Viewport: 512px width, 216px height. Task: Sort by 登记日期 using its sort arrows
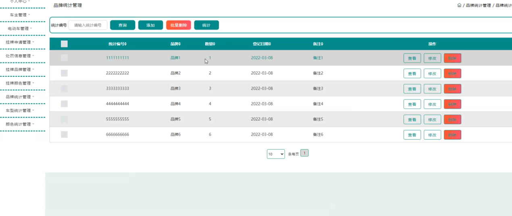tap(270, 44)
